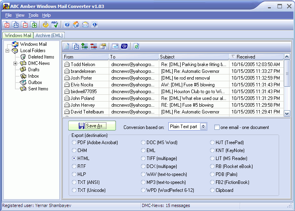Click the message list scroll down arrow
This screenshot has height=211, width=295.
(x=287, y=113)
